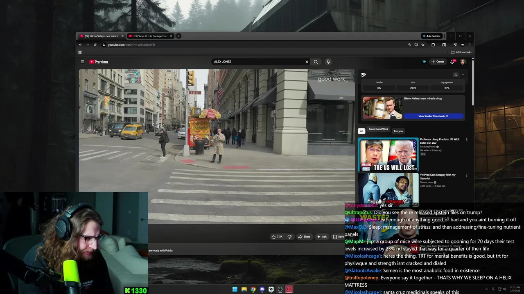Click the Ask button under video

(x=322, y=236)
